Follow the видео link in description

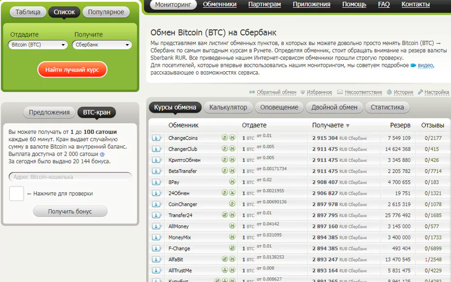425,65
